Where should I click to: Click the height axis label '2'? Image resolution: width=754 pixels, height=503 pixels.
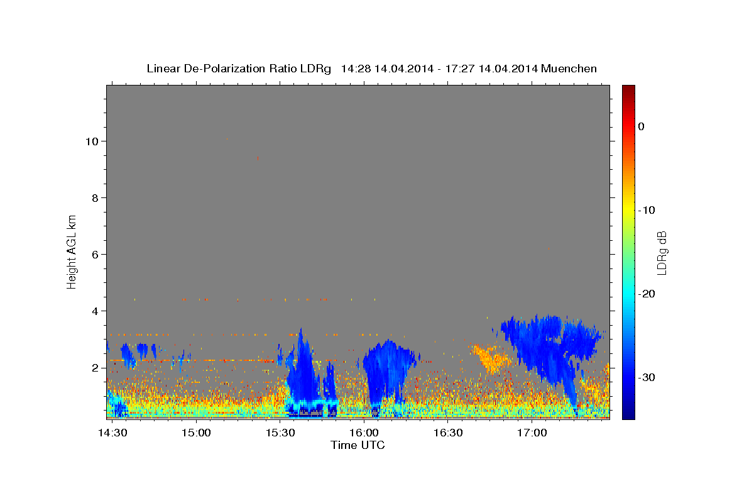(94, 368)
